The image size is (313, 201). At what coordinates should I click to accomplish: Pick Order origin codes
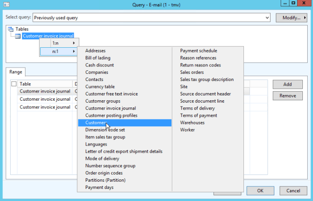(104, 173)
